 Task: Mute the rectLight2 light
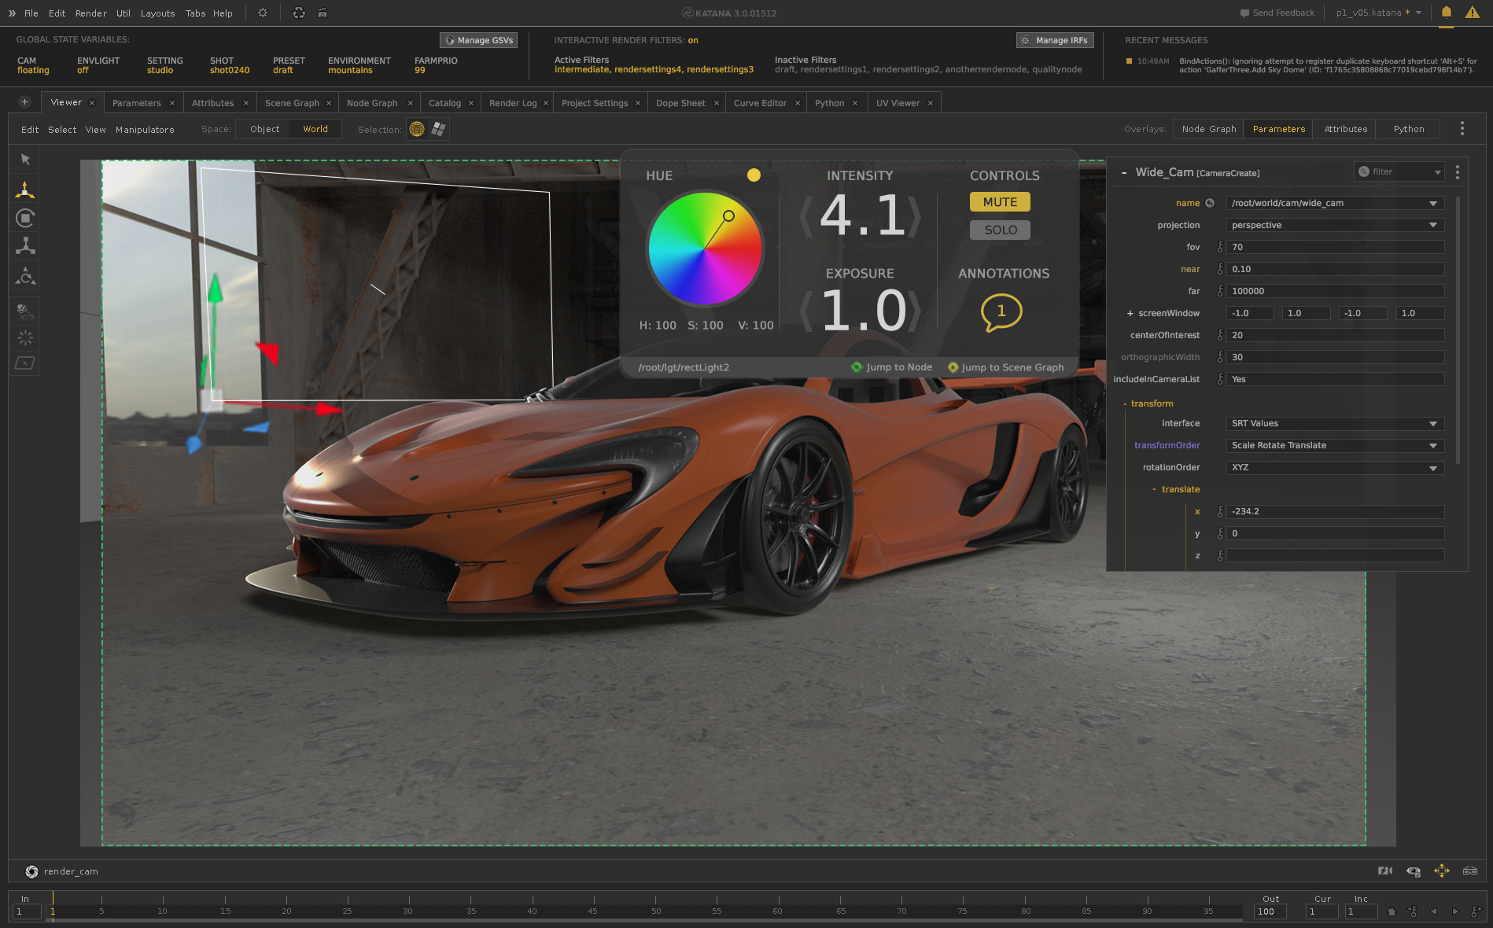[1000, 202]
